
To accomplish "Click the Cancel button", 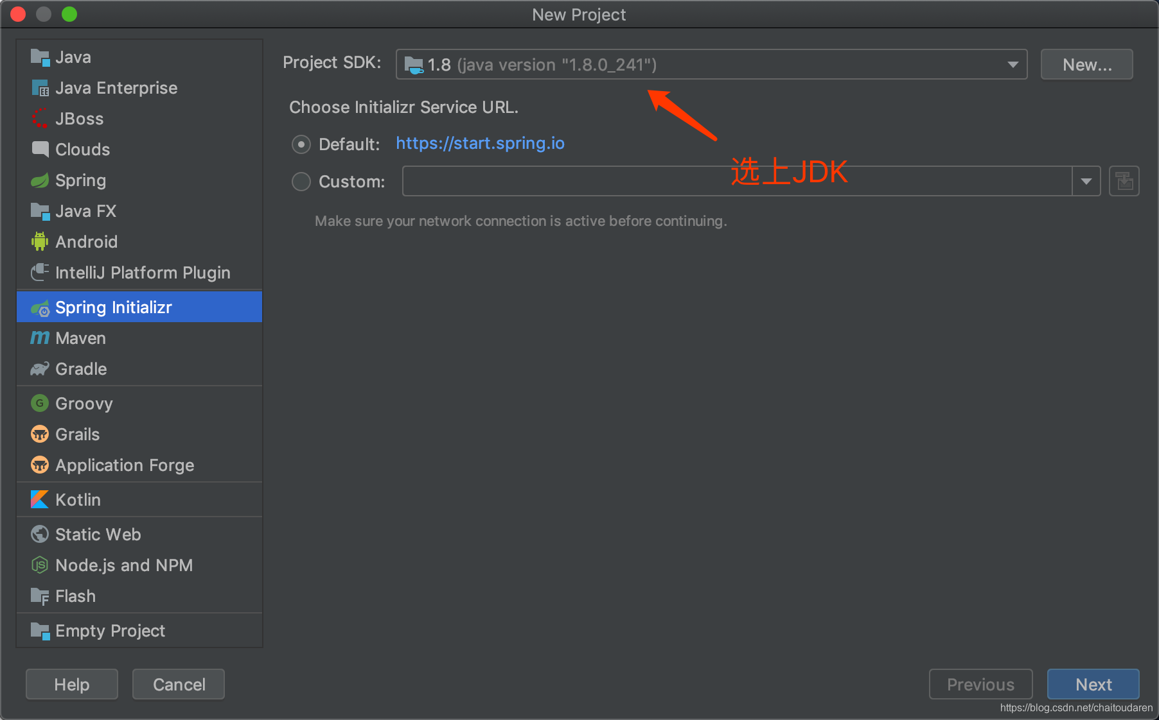I will pos(179,685).
